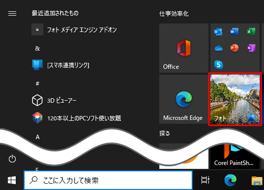Open File Explorer from the taskbar
The height and width of the screenshot is (190, 264).
click(x=257, y=180)
